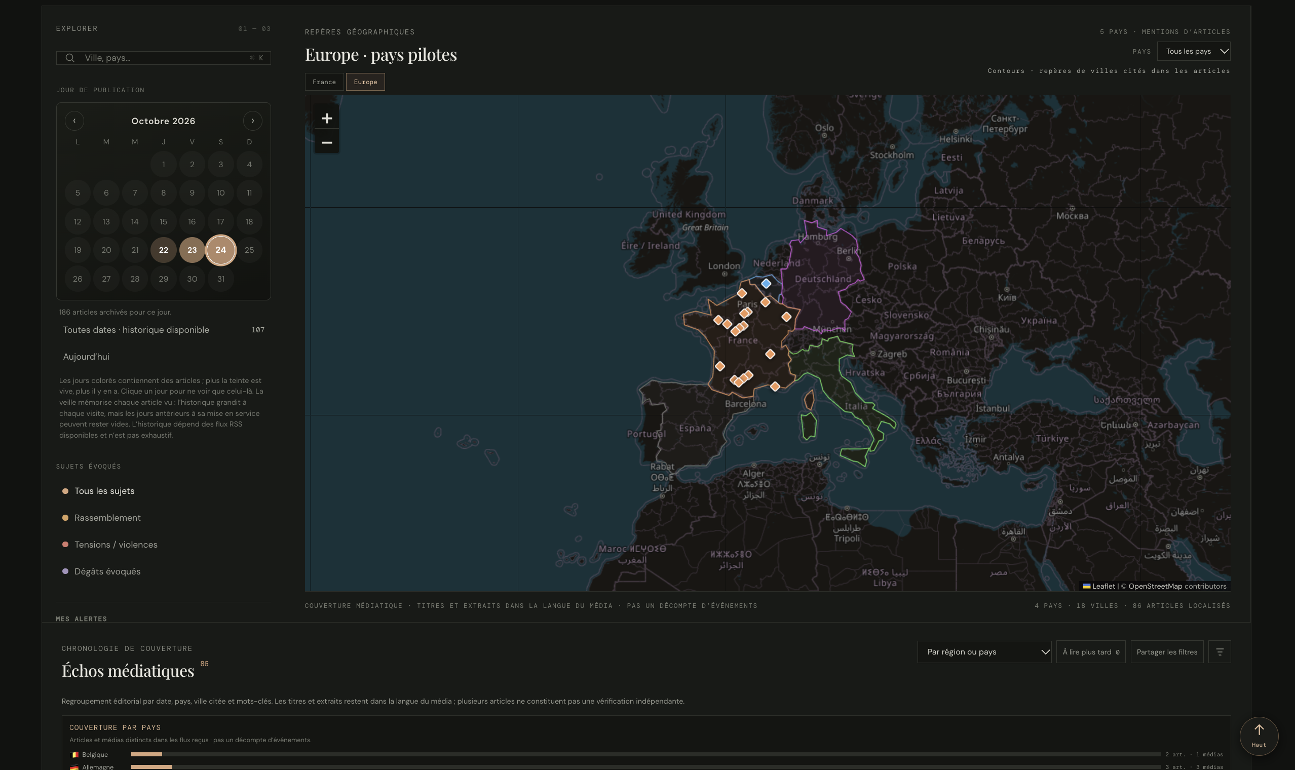Switch to the Europe map tab
Screen dimensions: 1295x770
[365, 82]
